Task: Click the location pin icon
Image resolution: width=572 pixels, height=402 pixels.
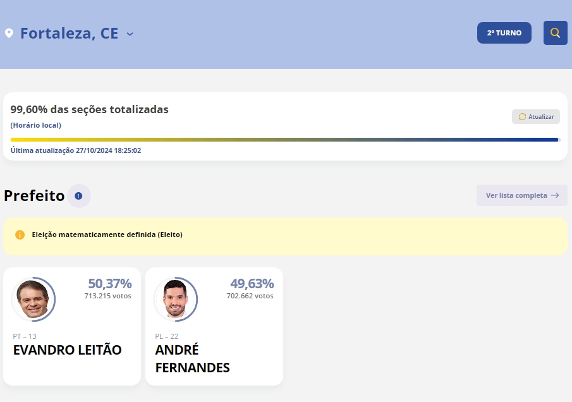Action: (9, 32)
